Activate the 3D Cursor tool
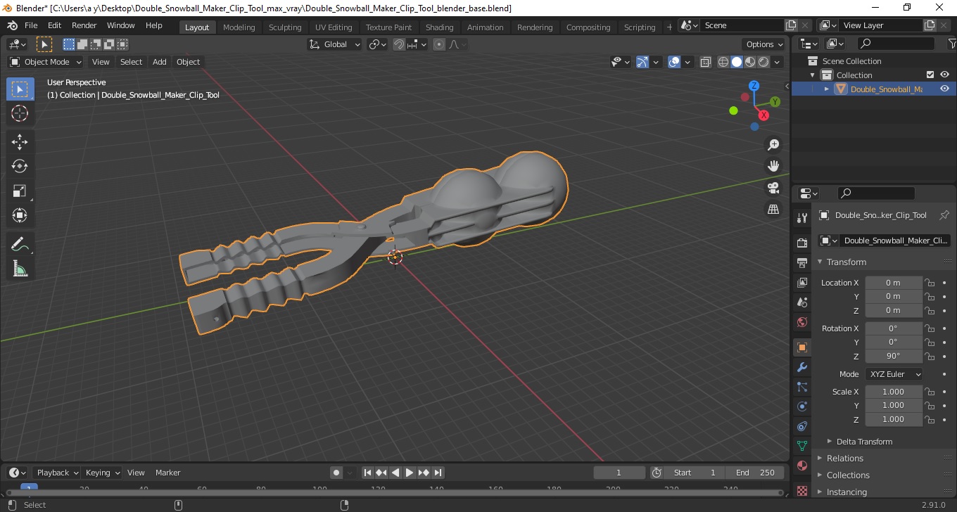Screen dimensions: 957x512 click(20, 113)
